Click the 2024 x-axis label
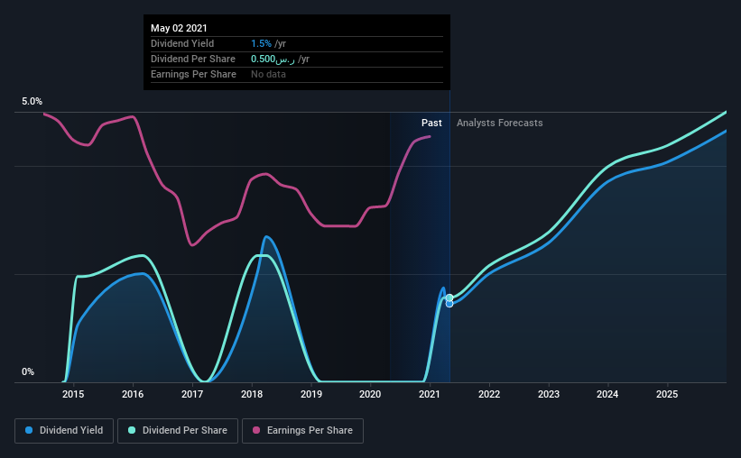 pyautogui.click(x=607, y=394)
